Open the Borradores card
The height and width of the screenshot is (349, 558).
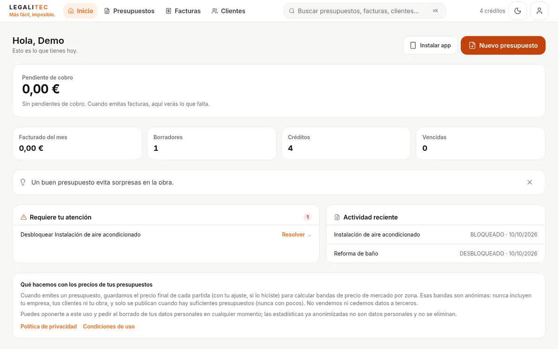(212, 143)
